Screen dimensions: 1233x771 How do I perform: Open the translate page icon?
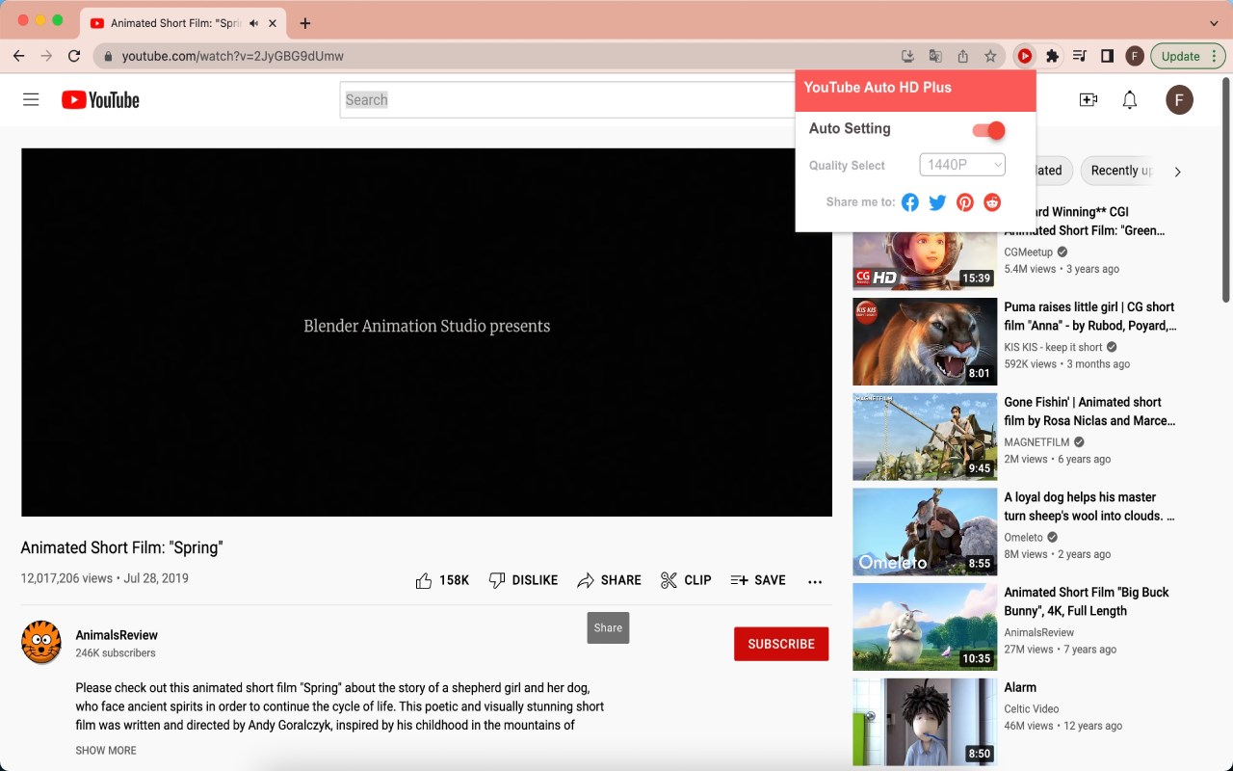click(935, 56)
